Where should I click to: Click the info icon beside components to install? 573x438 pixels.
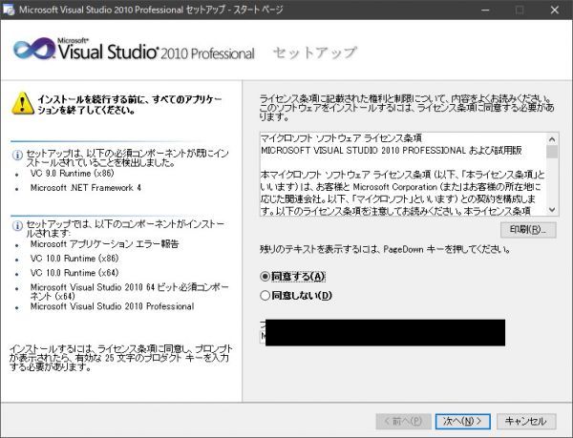click(17, 226)
